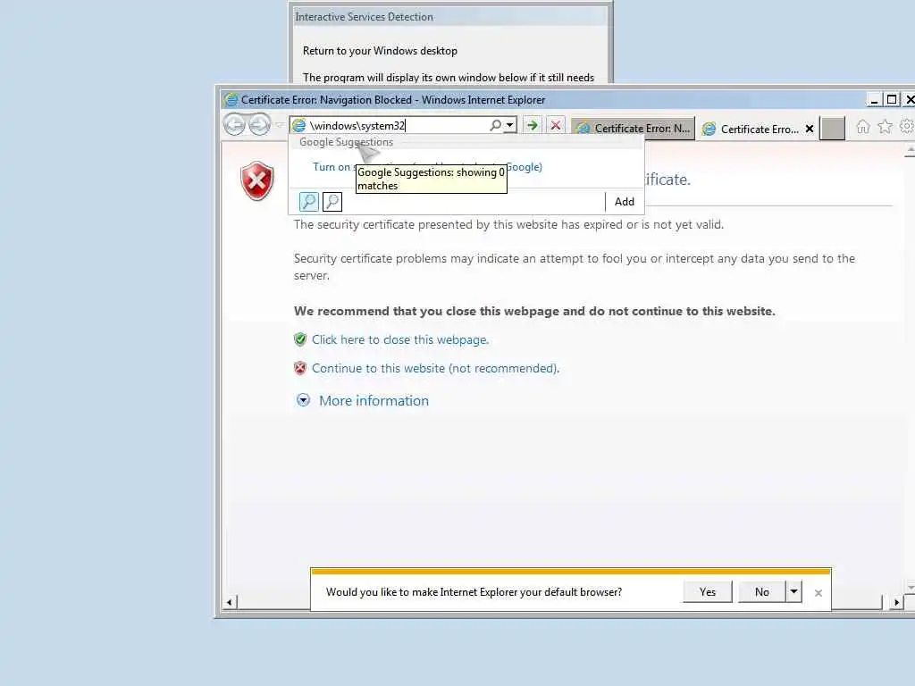
Task: Click Continue to this website (not recommended)
Action: click(435, 368)
